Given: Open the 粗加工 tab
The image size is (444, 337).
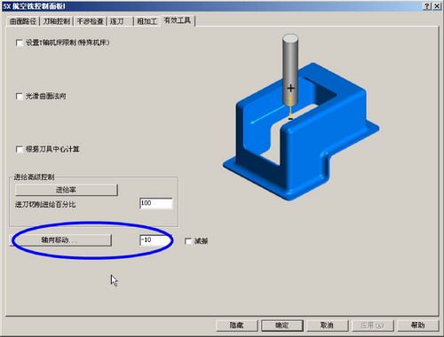Looking at the screenshot, I should 147,21.
